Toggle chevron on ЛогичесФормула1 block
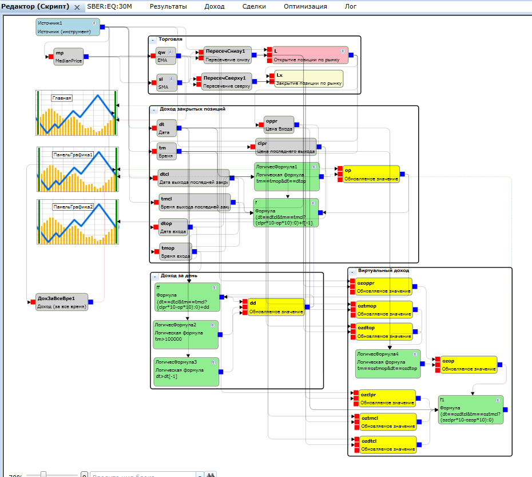The height and width of the screenshot is (477, 532). click(x=314, y=167)
